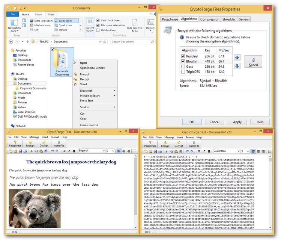
Task: Toggle File name extensions checkbox
Action: point(98,25)
